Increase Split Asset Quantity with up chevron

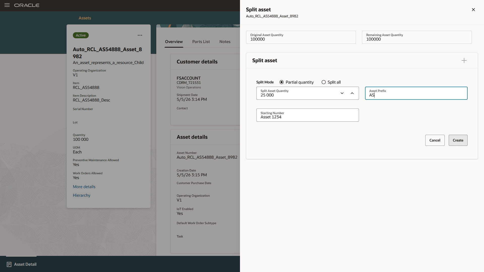[352, 93]
